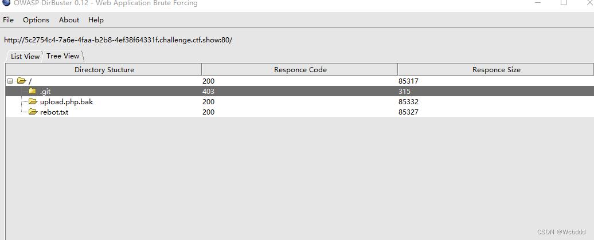The image size is (594, 240).
Task: Click the .git folder icon
Action: click(33, 91)
